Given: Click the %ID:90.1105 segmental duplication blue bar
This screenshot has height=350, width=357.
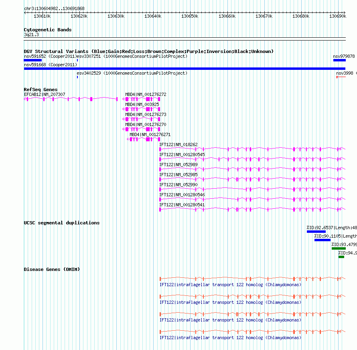Looking at the screenshot, I should click(323, 240).
